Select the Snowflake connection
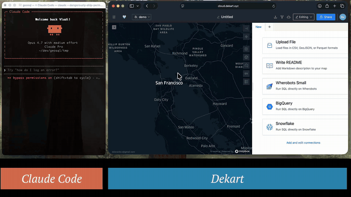 pos(305,127)
